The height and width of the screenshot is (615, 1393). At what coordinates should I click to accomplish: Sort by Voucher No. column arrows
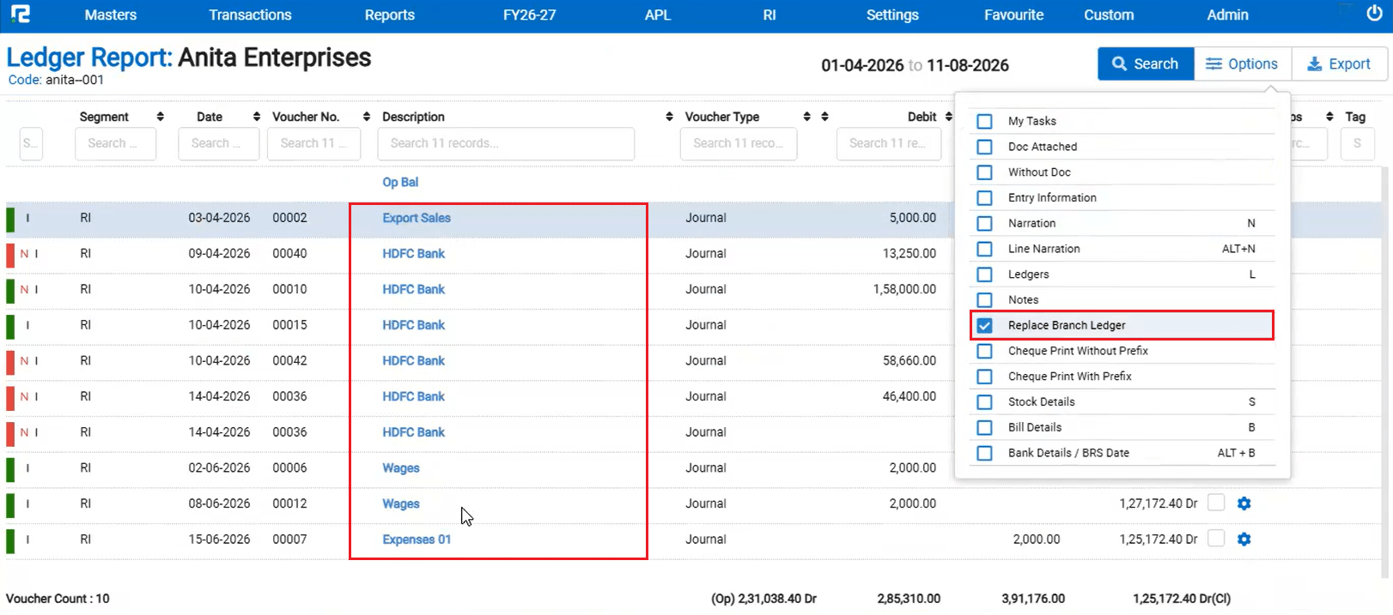coord(367,117)
